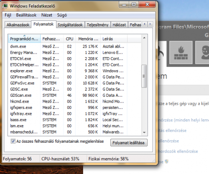Click the Asztali abl... description cell
The width and height of the screenshot is (209, 174).
[113, 46]
